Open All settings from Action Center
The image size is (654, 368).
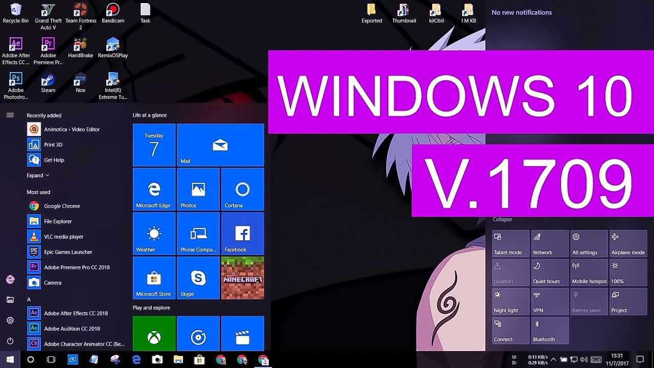(x=589, y=243)
